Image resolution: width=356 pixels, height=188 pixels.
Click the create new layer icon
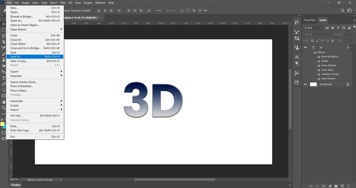(342, 186)
